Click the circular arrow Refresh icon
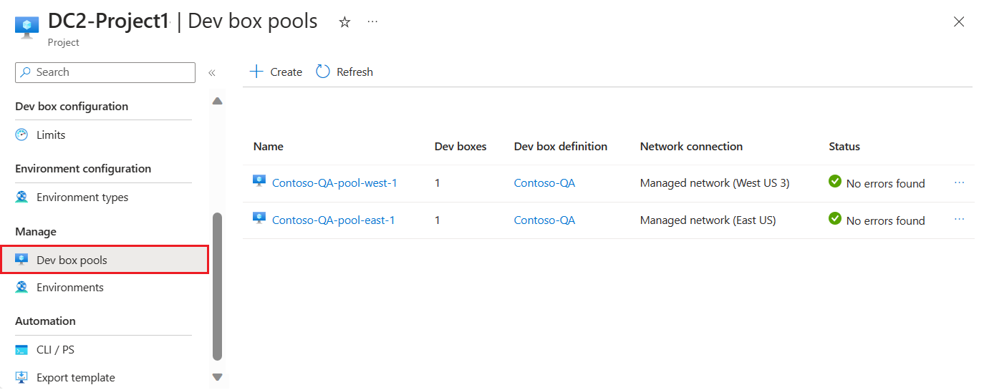The width and height of the screenshot is (984, 390). click(x=323, y=72)
